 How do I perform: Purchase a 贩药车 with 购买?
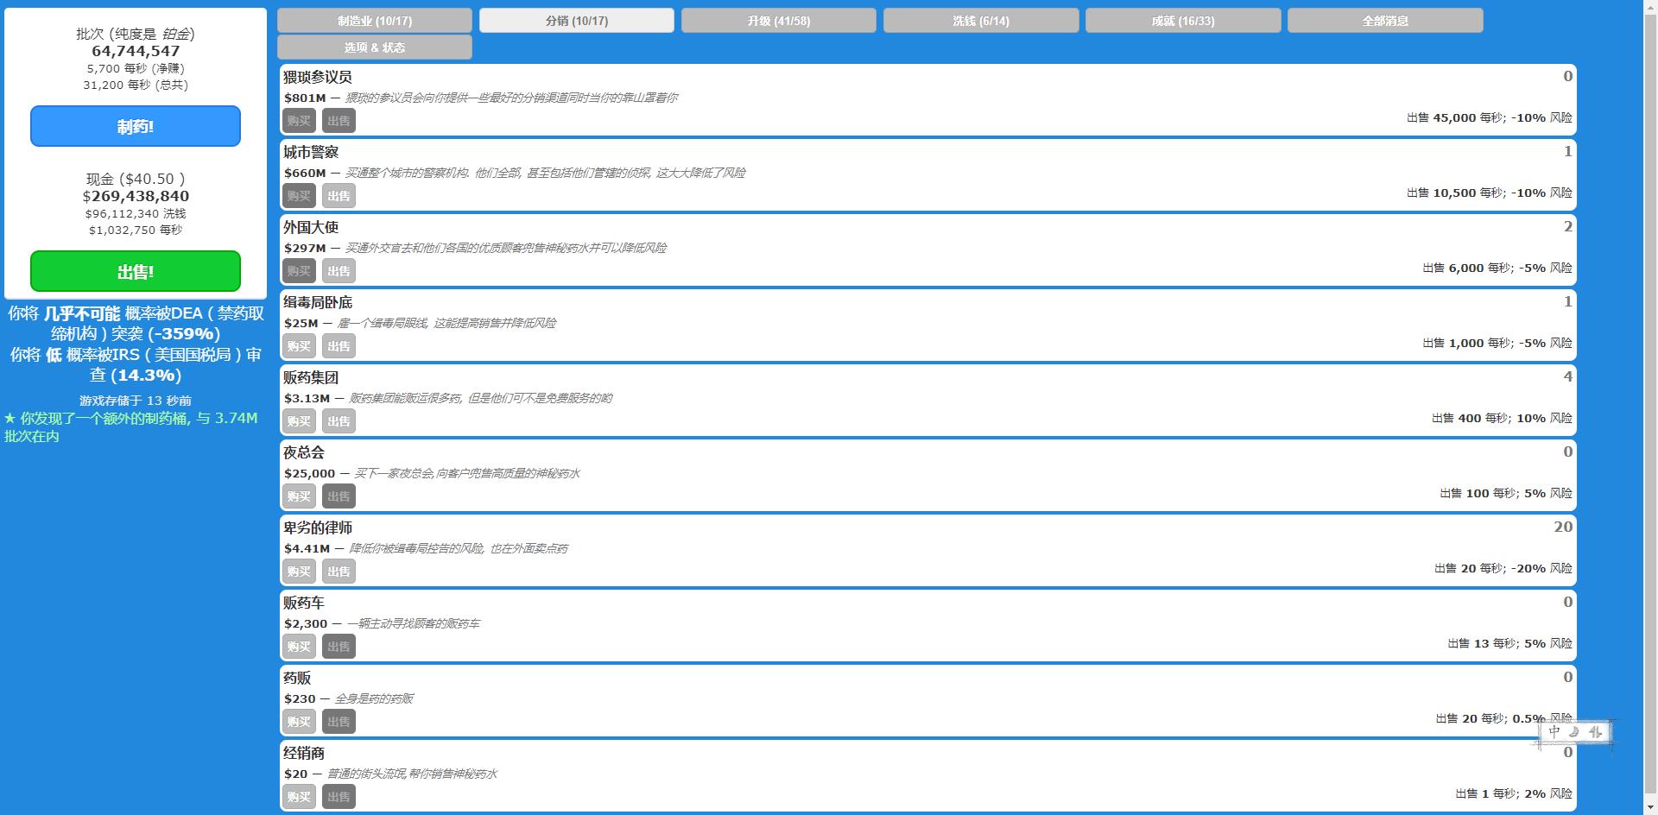coord(299,647)
